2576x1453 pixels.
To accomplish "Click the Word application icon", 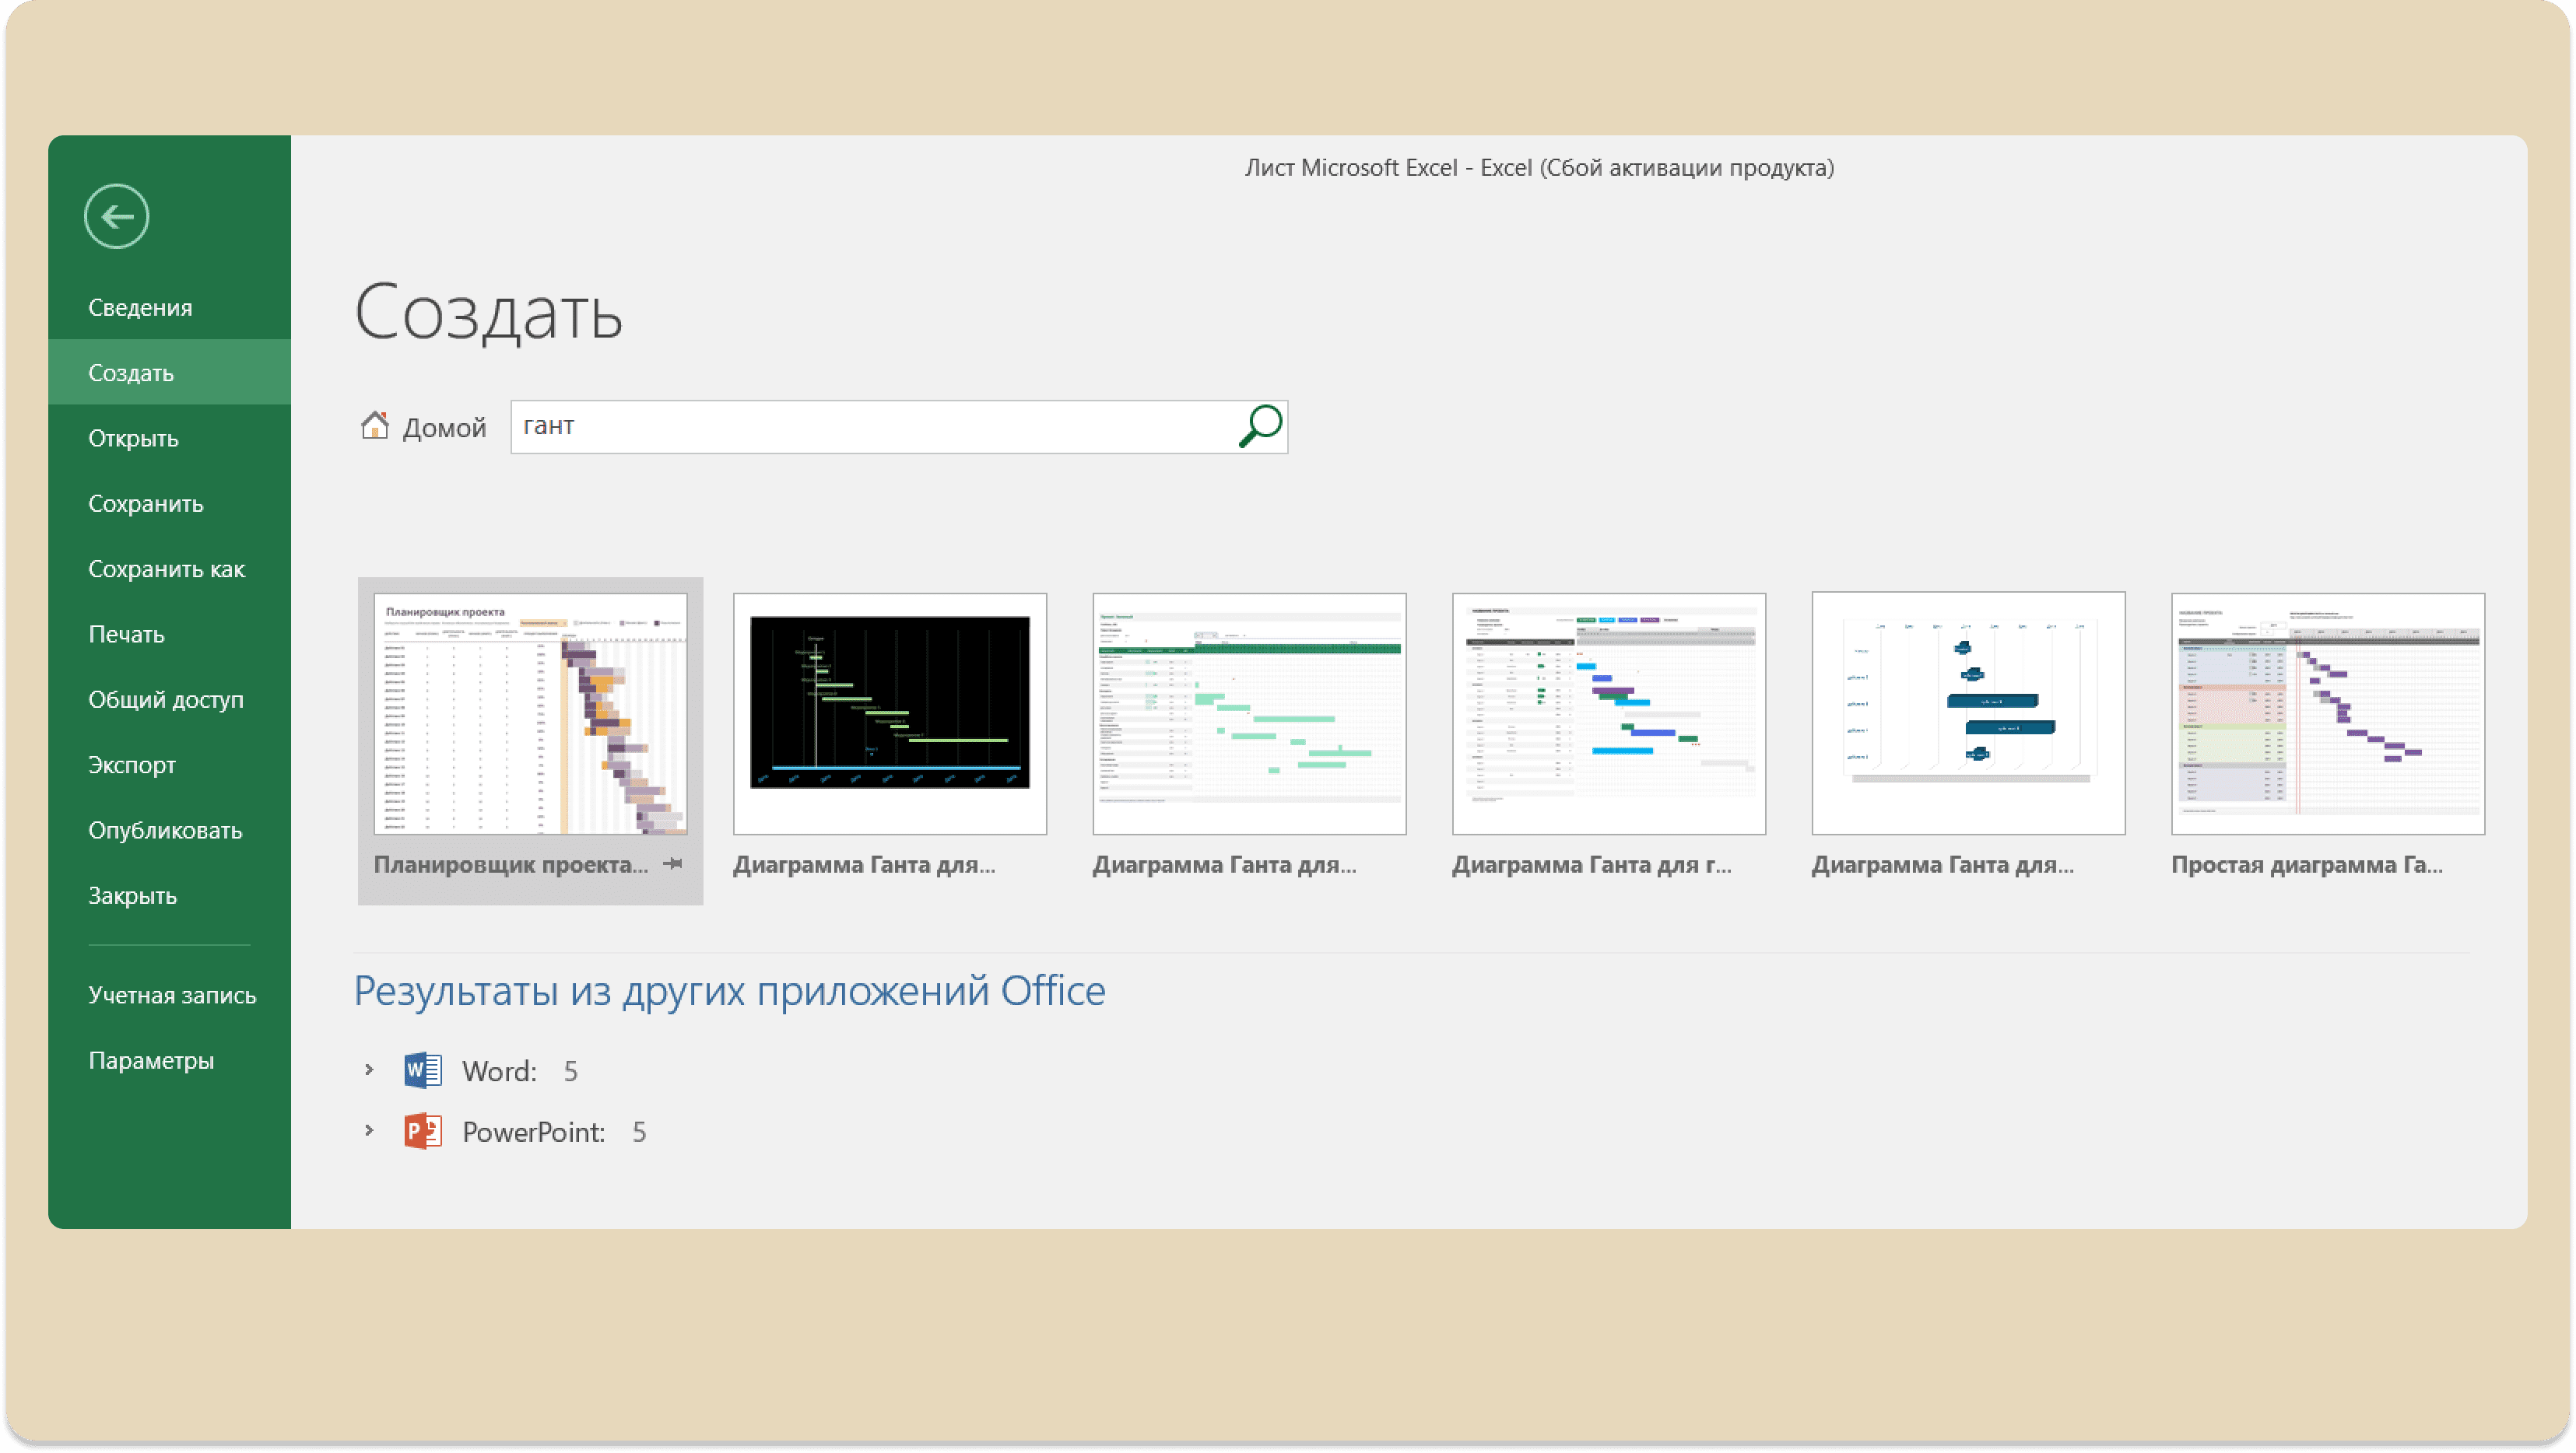I will pos(423,1070).
